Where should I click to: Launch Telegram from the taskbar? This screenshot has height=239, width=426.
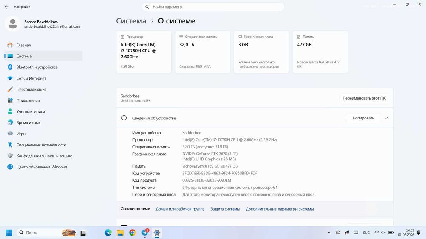click(145, 233)
